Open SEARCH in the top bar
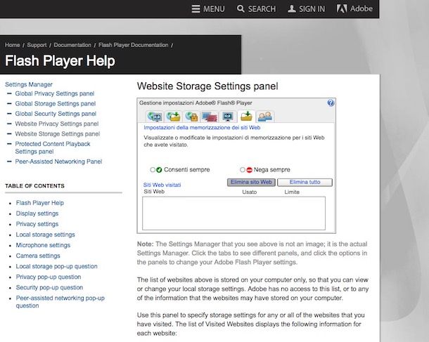429x342 pixels. [x=257, y=9]
